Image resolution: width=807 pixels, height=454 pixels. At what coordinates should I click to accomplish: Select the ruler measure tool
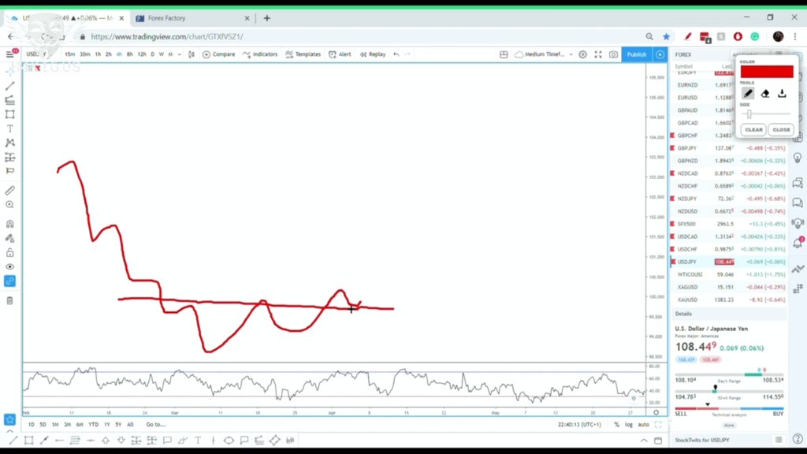click(x=9, y=191)
